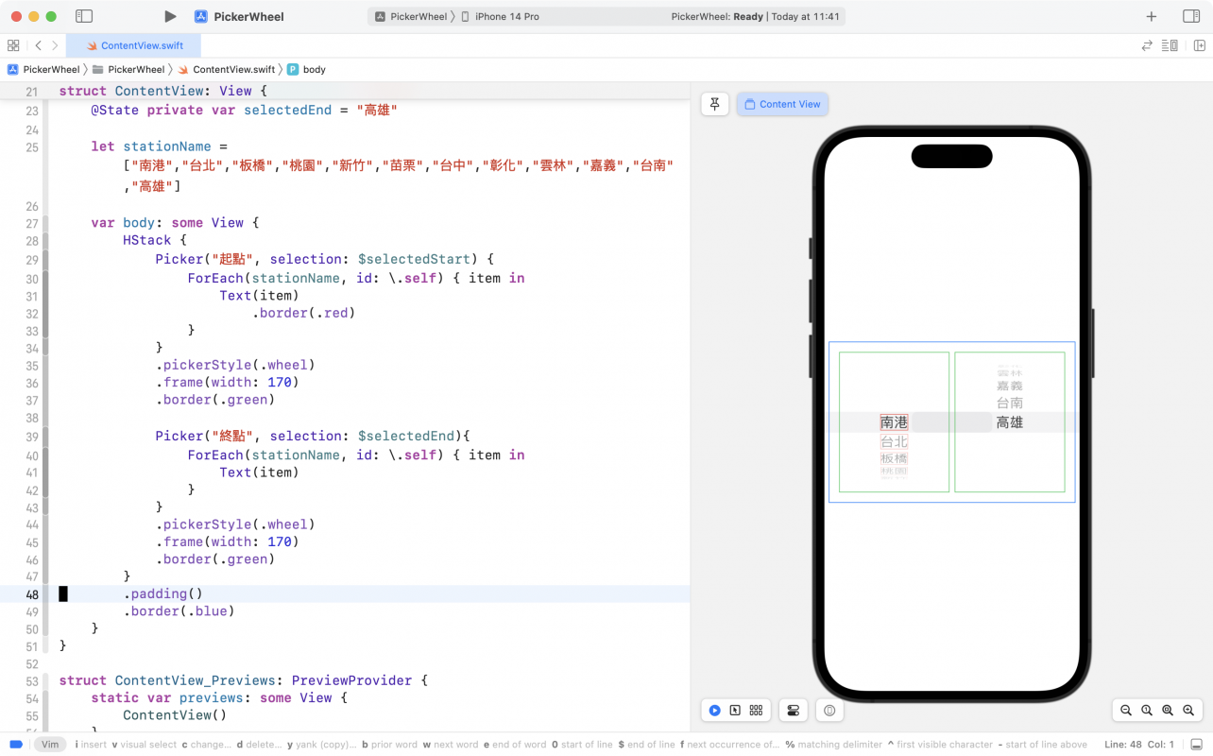Image resolution: width=1213 pixels, height=756 pixels.
Task: Adjust editor options with the minimap icon
Action: [x=1170, y=45]
